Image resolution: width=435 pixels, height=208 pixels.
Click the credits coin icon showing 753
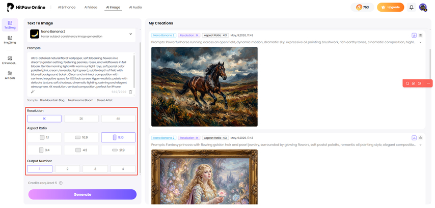359,8
